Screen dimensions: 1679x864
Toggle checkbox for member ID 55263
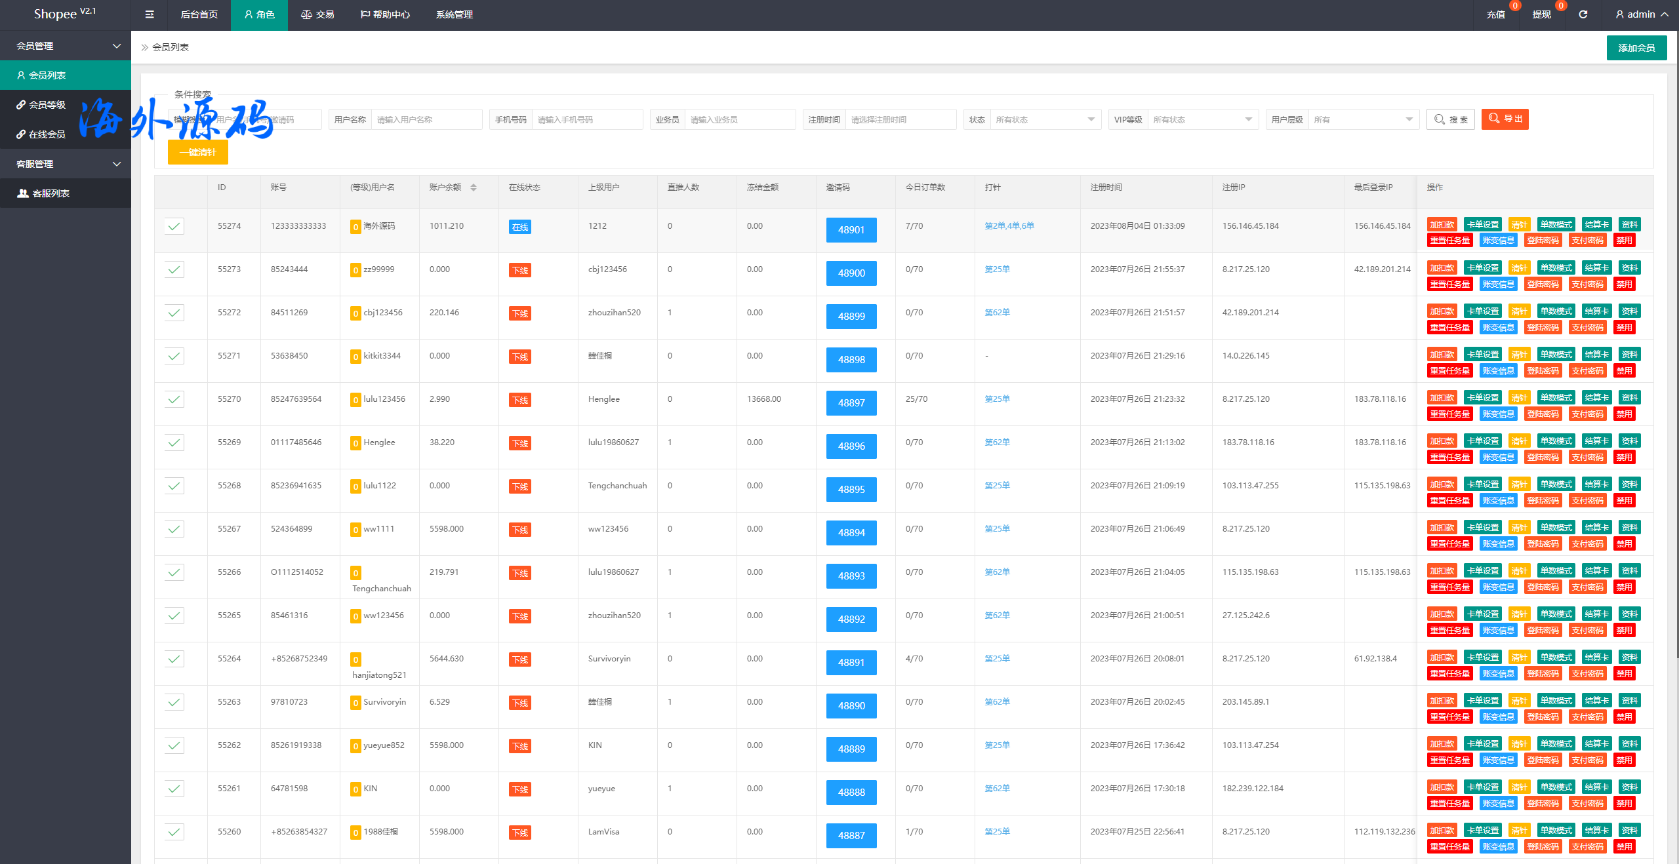click(174, 702)
